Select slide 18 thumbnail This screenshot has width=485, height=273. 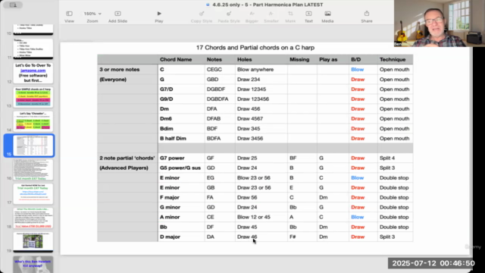tap(33, 218)
